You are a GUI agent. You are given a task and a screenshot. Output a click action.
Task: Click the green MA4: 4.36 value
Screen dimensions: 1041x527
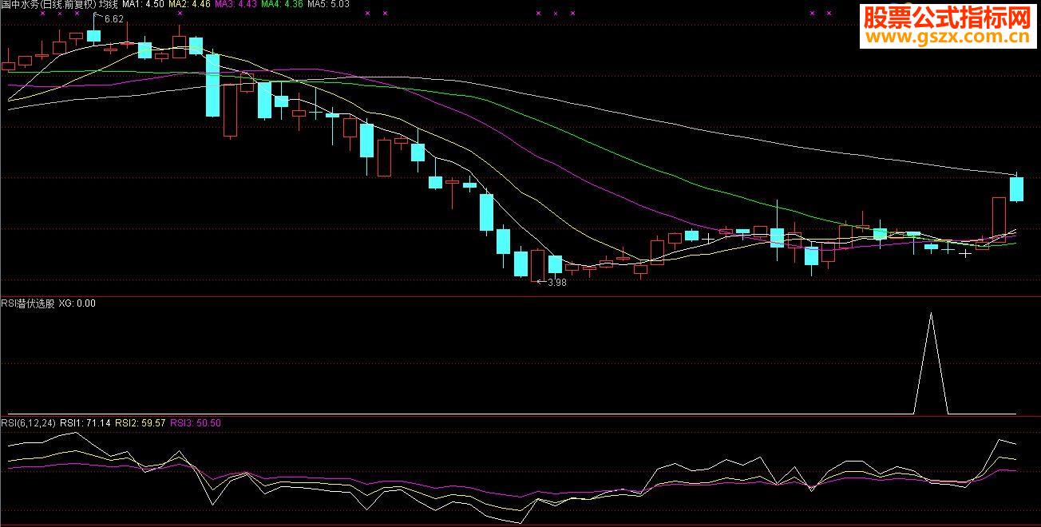click(283, 5)
